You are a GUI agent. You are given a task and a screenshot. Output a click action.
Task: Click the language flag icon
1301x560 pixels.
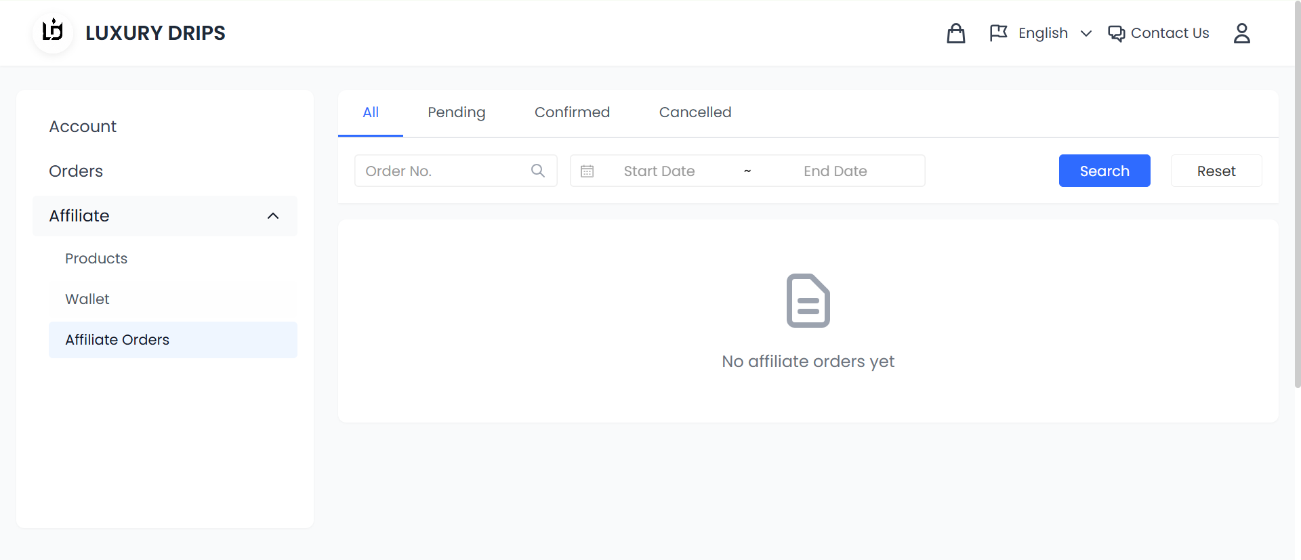click(998, 33)
